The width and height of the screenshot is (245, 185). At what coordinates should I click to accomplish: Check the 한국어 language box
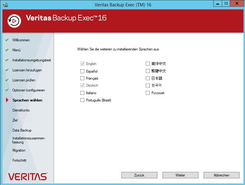click(148, 85)
